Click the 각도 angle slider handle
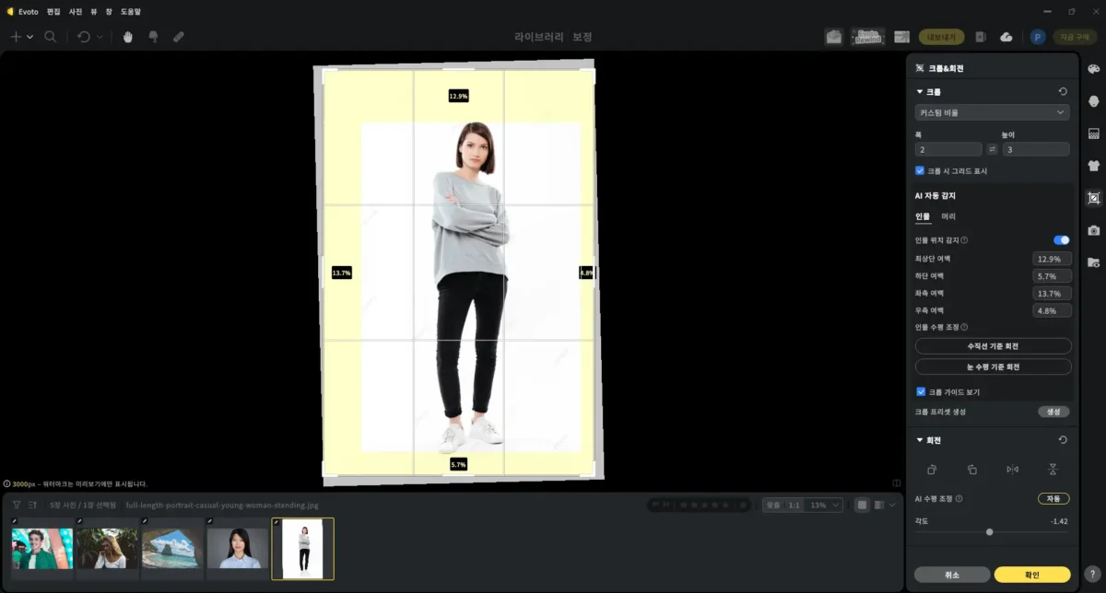Image resolution: width=1106 pixels, height=593 pixels. point(989,532)
